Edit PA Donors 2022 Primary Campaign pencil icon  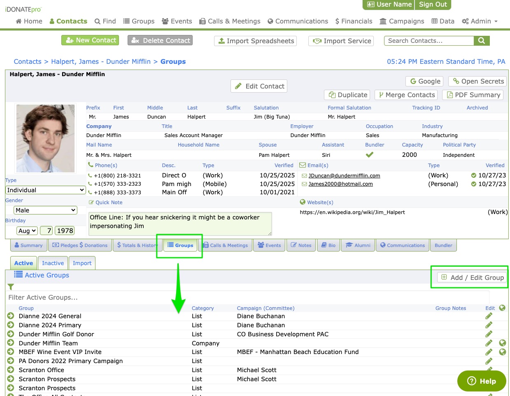[x=489, y=361]
